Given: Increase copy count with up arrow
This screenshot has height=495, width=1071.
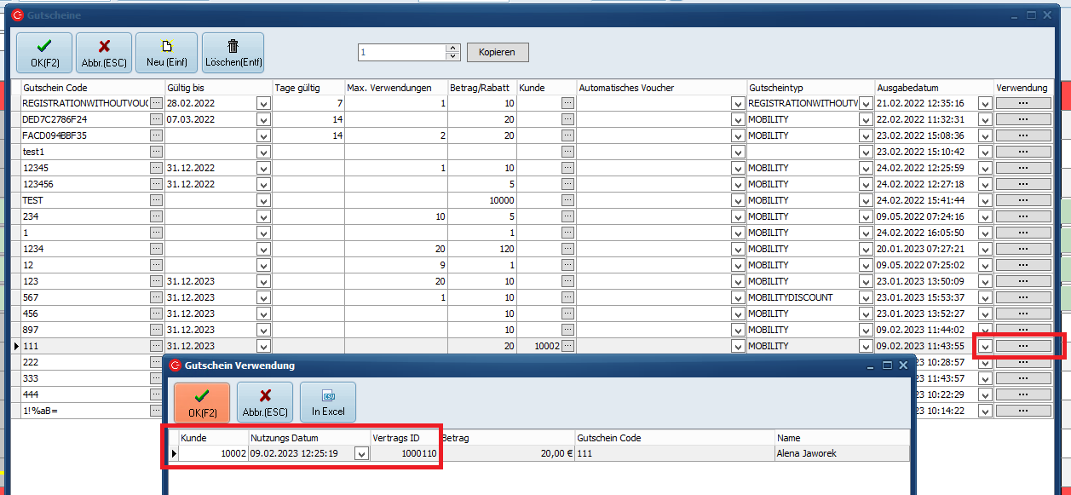Looking at the screenshot, I should [x=452, y=49].
